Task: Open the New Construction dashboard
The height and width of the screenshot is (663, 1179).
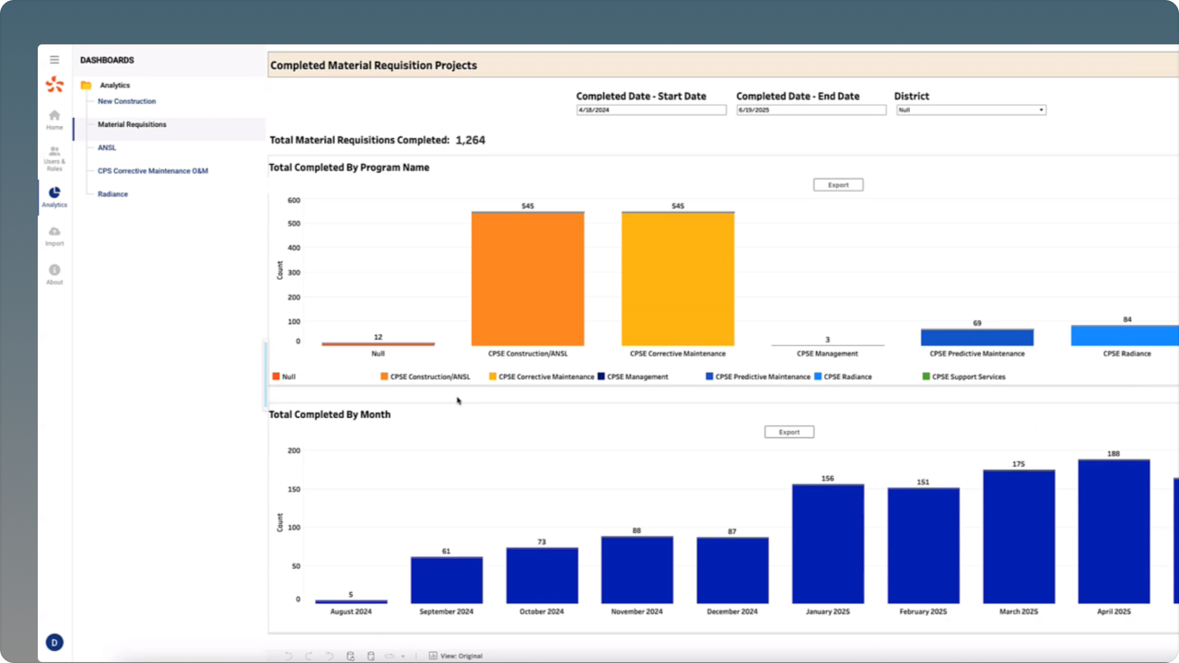Action: [x=127, y=101]
